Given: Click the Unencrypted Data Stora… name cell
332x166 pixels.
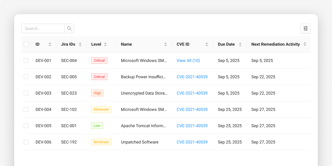Looking at the screenshot, I should [x=144, y=93].
